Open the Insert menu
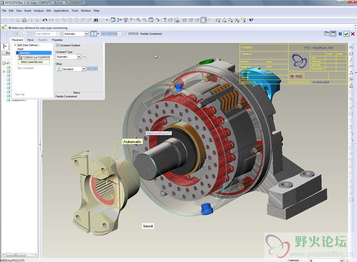The width and height of the screenshot is (357, 262). click(28, 11)
